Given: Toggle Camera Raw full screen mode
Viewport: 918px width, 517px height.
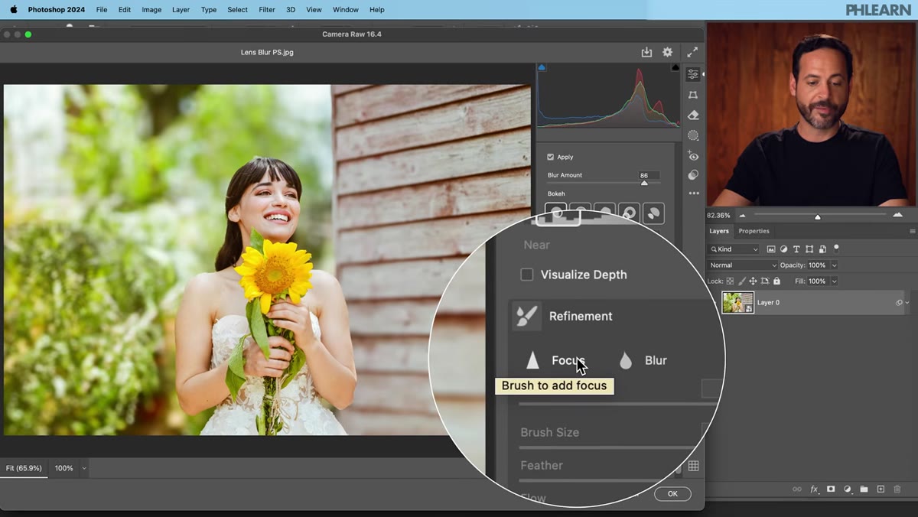Looking at the screenshot, I should pyautogui.click(x=692, y=52).
